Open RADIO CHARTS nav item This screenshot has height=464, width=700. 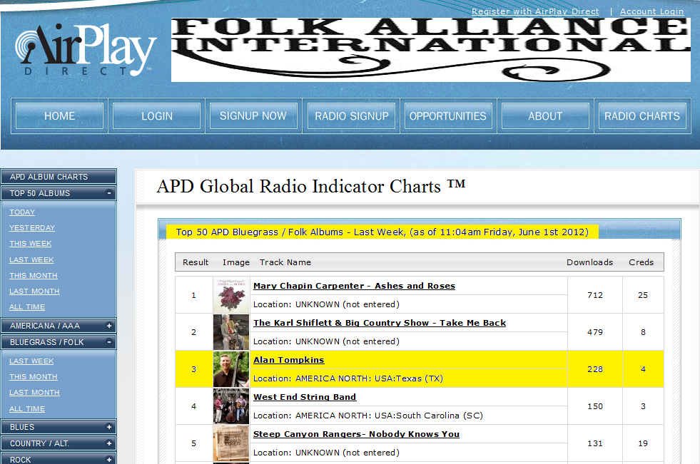tap(642, 116)
